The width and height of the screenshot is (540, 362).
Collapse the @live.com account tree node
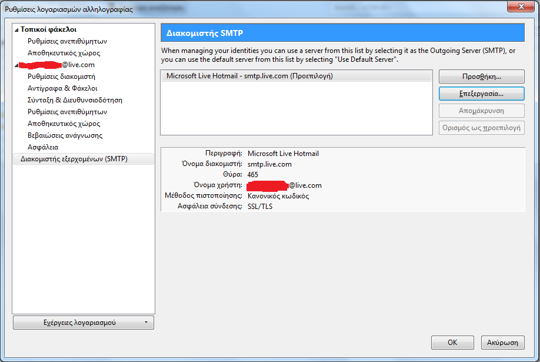[16, 65]
